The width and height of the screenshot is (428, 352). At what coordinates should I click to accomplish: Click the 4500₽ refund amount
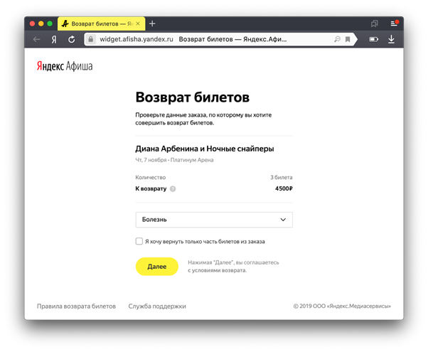284,188
